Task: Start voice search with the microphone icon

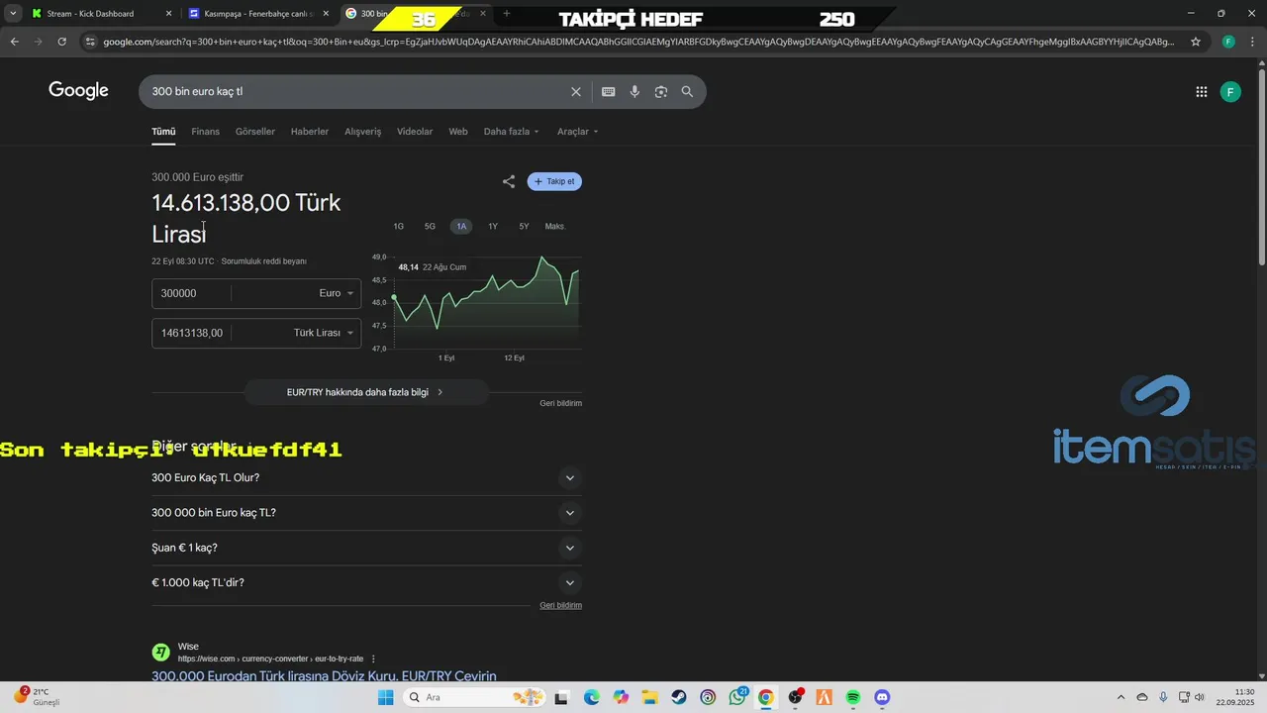Action: coord(634,91)
